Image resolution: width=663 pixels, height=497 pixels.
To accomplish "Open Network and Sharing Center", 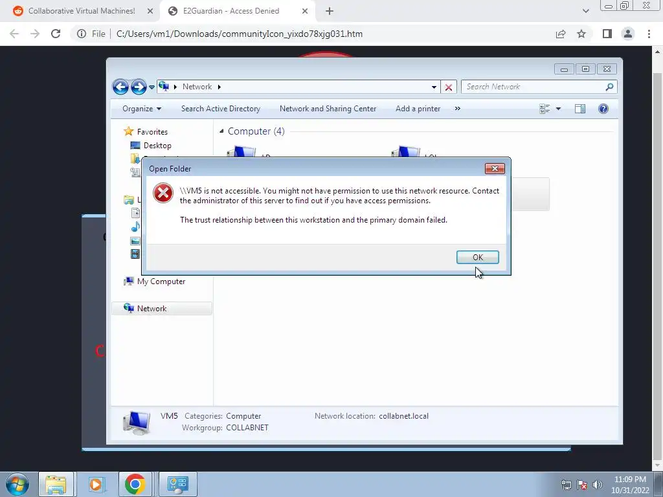I will click(x=328, y=109).
